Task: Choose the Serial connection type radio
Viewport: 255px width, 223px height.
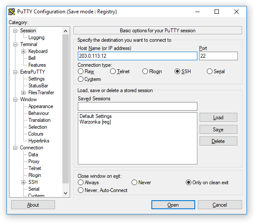Action: point(216,71)
